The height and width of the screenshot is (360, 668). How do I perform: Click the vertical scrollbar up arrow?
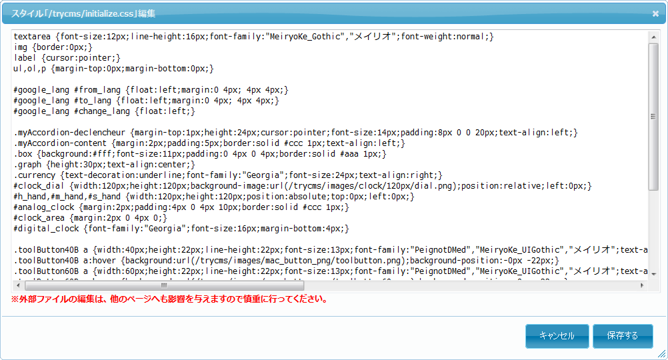[x=653, y=37]
